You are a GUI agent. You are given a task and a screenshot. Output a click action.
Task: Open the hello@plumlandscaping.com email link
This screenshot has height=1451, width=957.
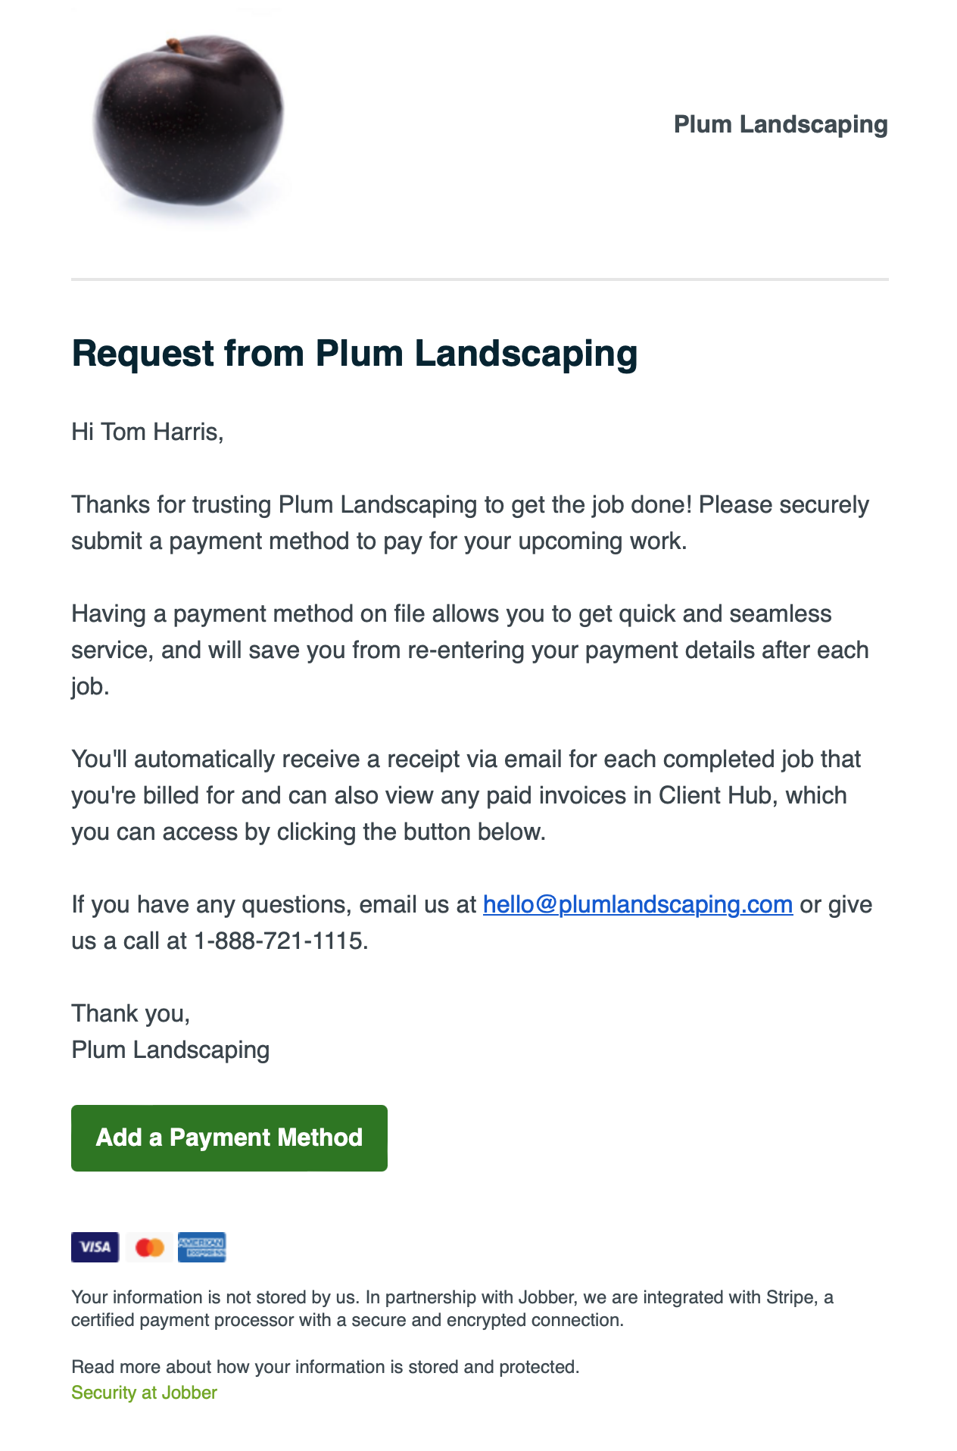click(637, 904)
